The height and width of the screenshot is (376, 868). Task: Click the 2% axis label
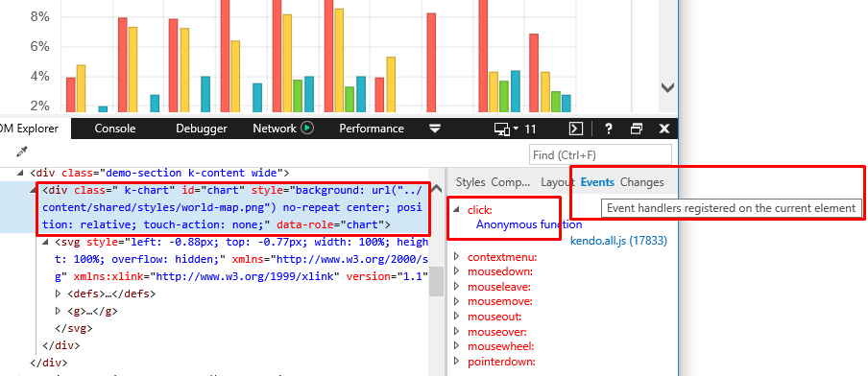(40, 106)
